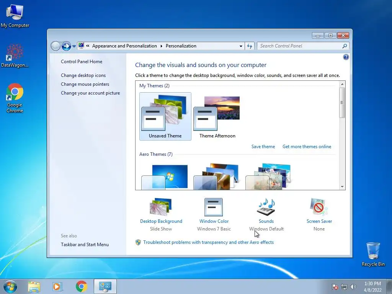Image resolution: width=392 pixels, height=294 pixels.
Task: Click the control panel icon in address bar
Action: [81, 46]
